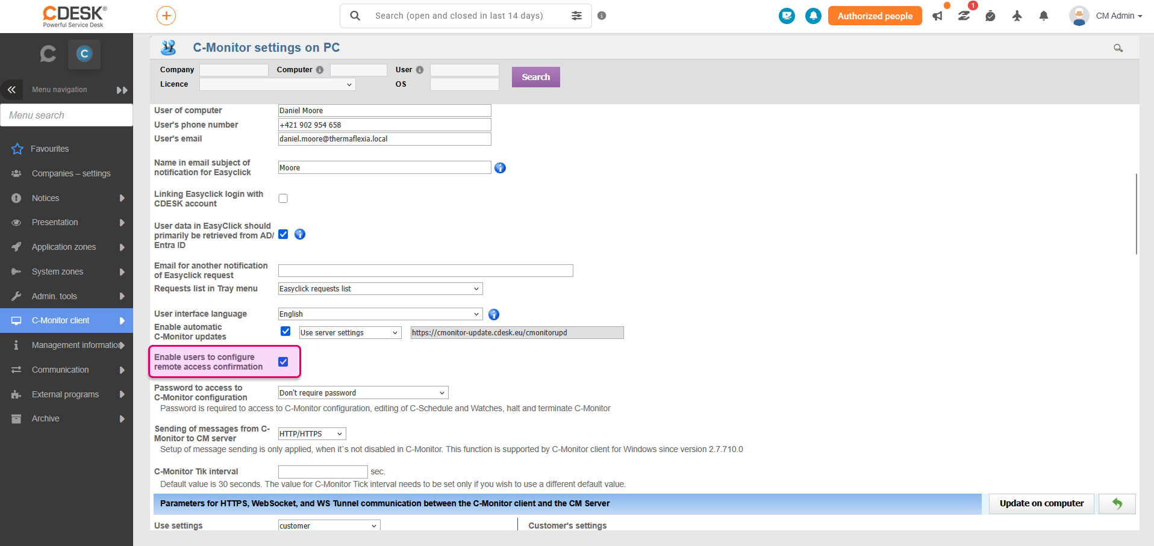Click info icon next to User interface language

point(494,314)
